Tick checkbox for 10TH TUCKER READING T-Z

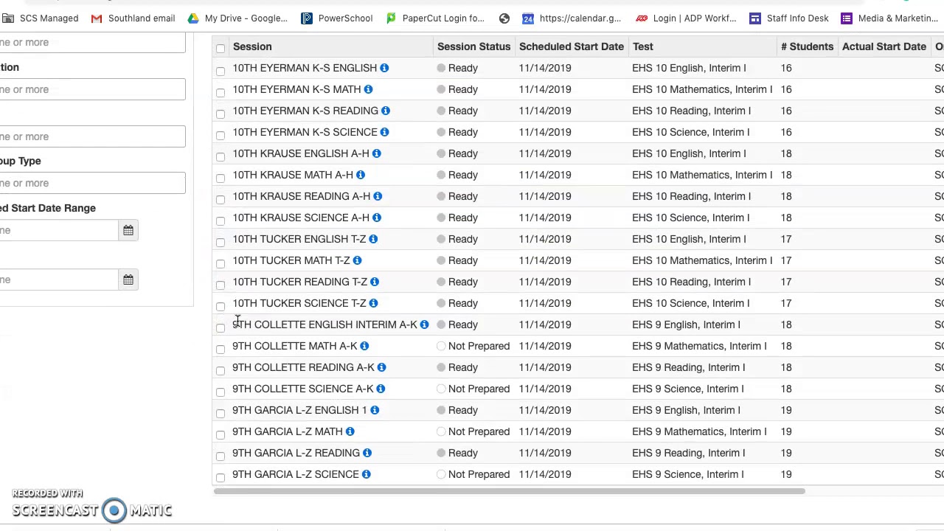point(221,285)
